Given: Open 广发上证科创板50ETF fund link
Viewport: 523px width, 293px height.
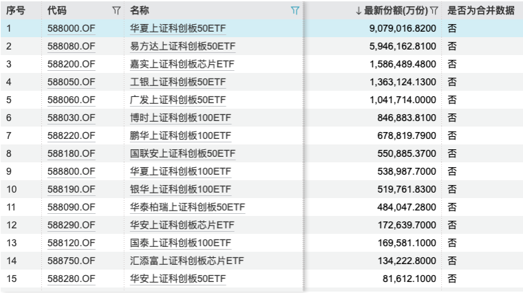Looking at the screenshot, I should 178,100.
